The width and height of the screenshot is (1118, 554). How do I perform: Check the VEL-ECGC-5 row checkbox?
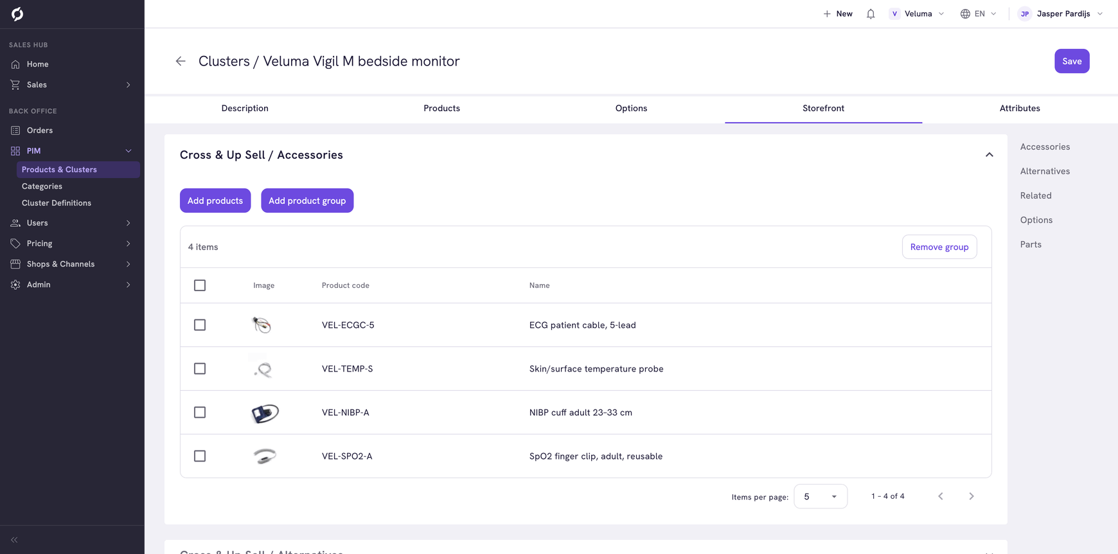point(200,325)
